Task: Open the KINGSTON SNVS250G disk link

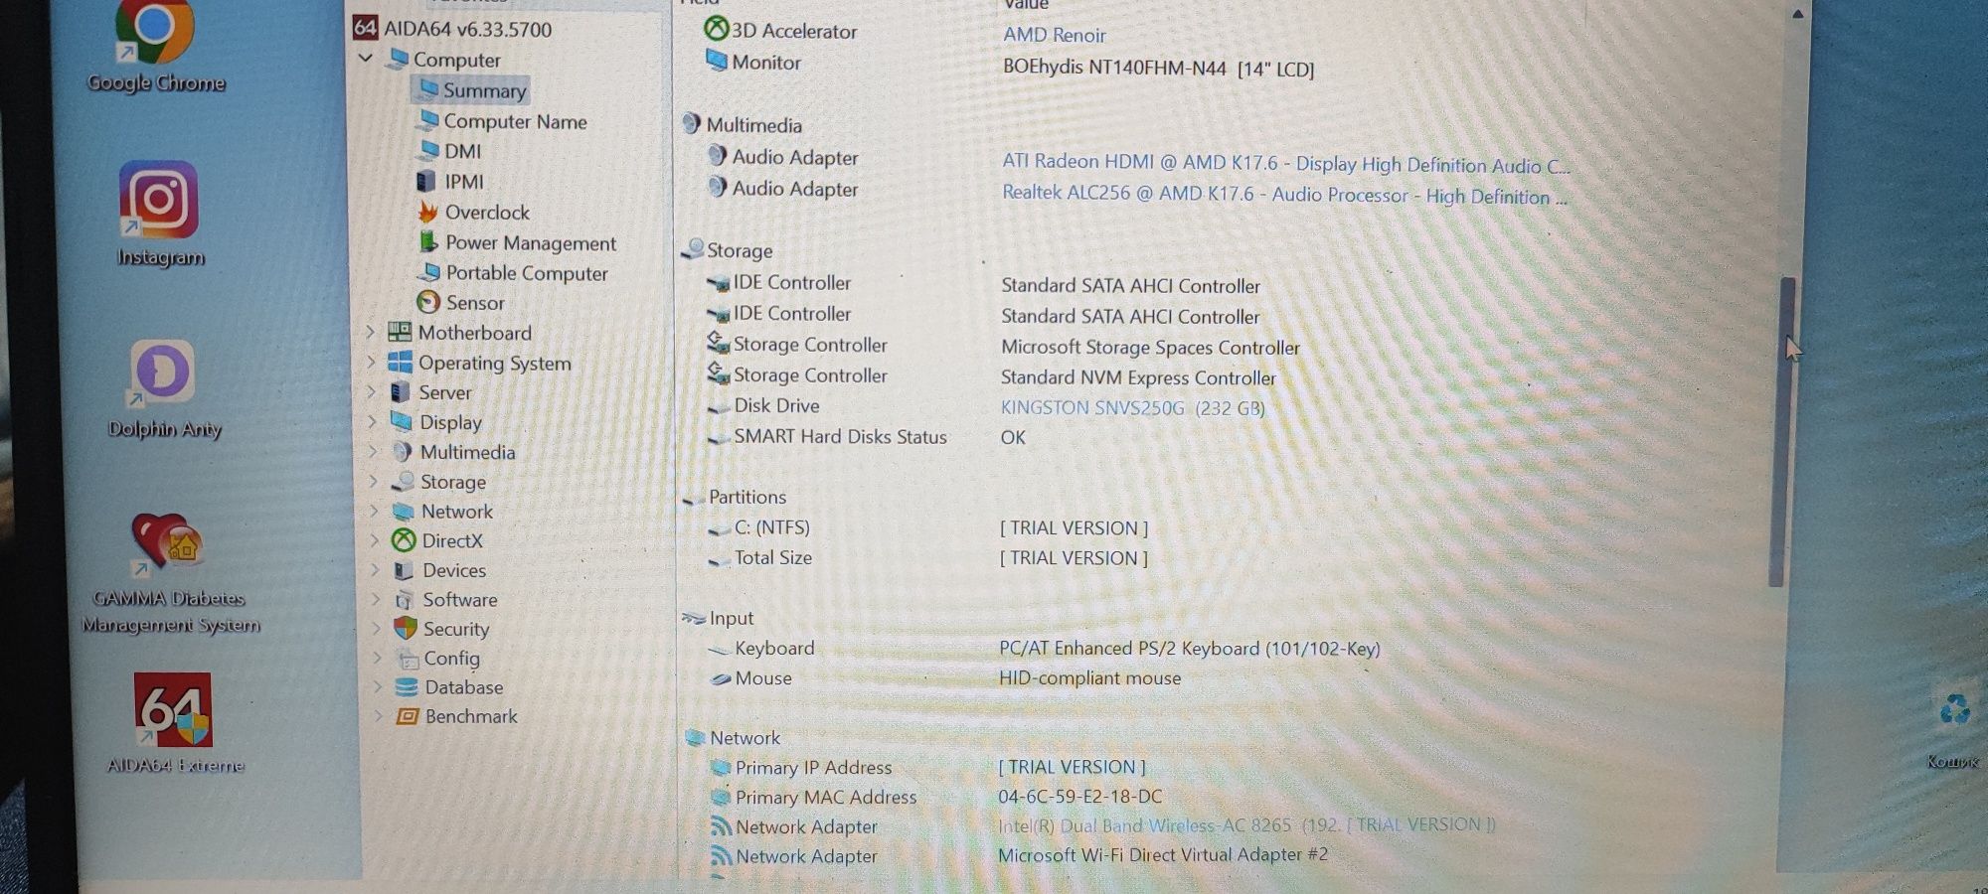Action: (1132, 408)
